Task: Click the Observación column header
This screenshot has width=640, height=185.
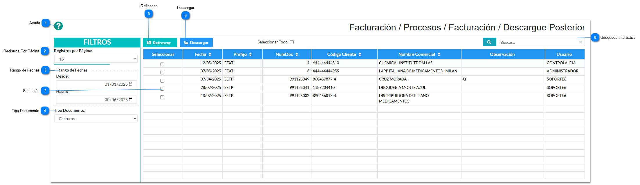Action: pyautogui.click(x=503, y=54)
